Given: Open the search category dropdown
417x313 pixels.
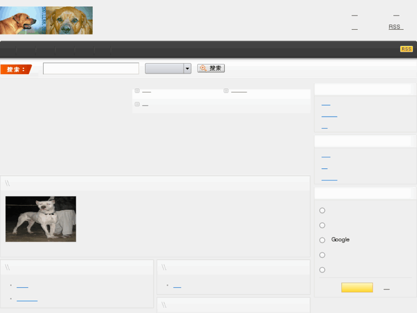Looking at the screenshot, I should [168, 68].
